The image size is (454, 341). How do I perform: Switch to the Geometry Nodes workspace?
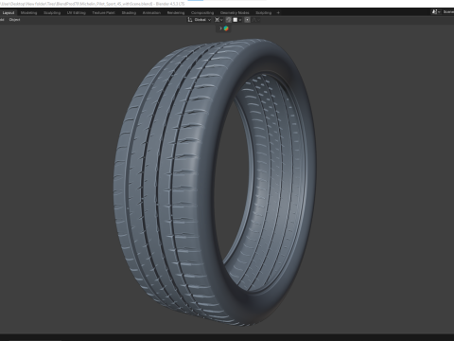pos(235,13)
